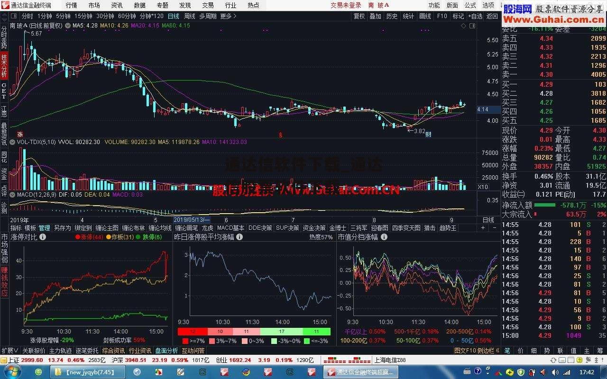Switch chart to 分时 period
607x379 pixels.
pyautogui.click(x=28, y=16)
